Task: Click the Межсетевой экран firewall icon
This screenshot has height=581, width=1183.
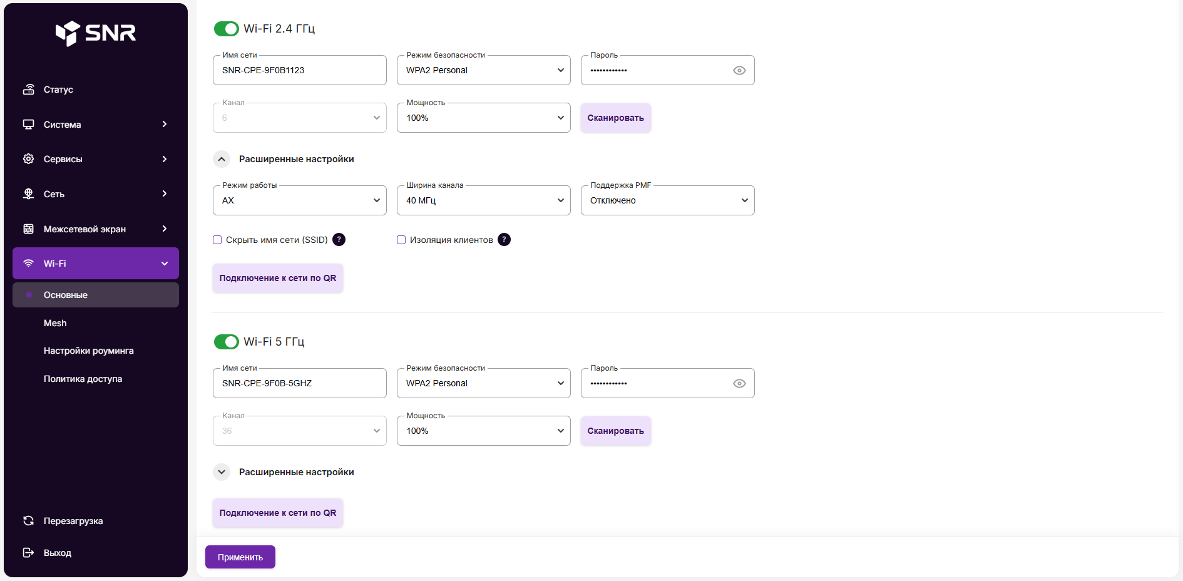Action: point(29,229)
